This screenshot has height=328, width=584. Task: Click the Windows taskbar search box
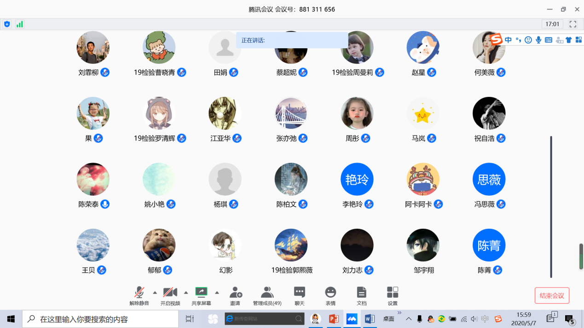(100, 319)
